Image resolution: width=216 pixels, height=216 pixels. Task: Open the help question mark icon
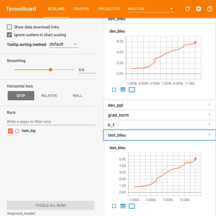pos(210,9)
